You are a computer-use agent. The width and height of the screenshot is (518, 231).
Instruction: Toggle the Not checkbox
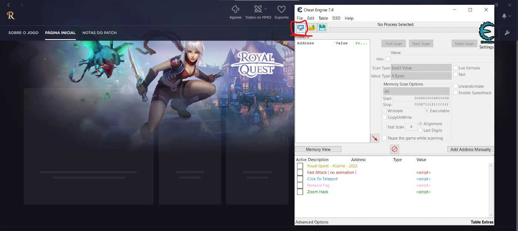coord(455,74)
